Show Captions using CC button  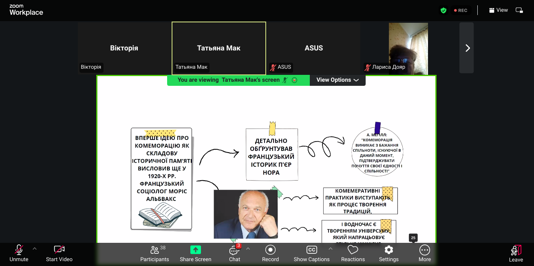[x=311, y=250]
